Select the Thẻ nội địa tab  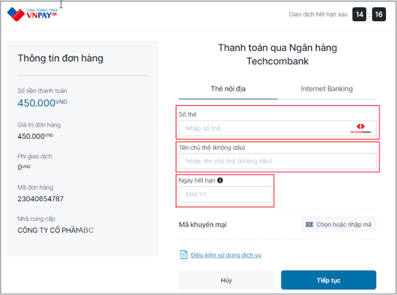click(227, 89)
